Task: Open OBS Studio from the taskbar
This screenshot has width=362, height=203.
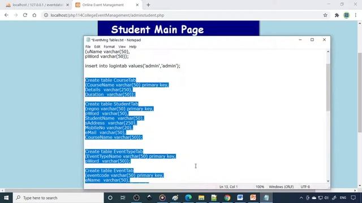Action: pos(136,198)
